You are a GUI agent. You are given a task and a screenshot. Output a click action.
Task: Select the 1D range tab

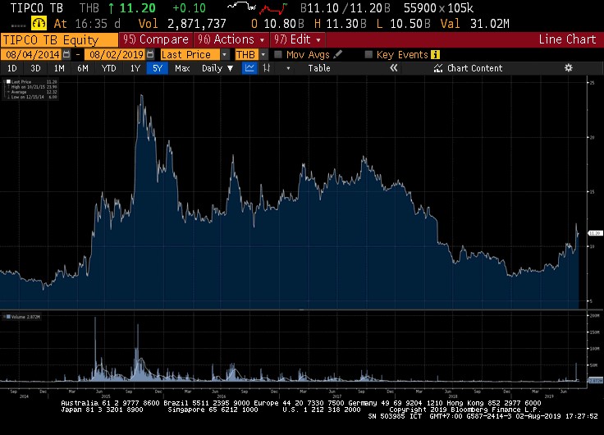click(12, 68)
